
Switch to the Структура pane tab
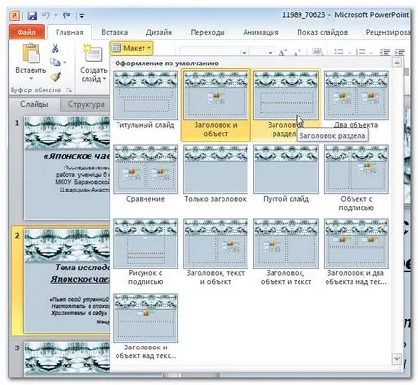[x=86, y=104]
